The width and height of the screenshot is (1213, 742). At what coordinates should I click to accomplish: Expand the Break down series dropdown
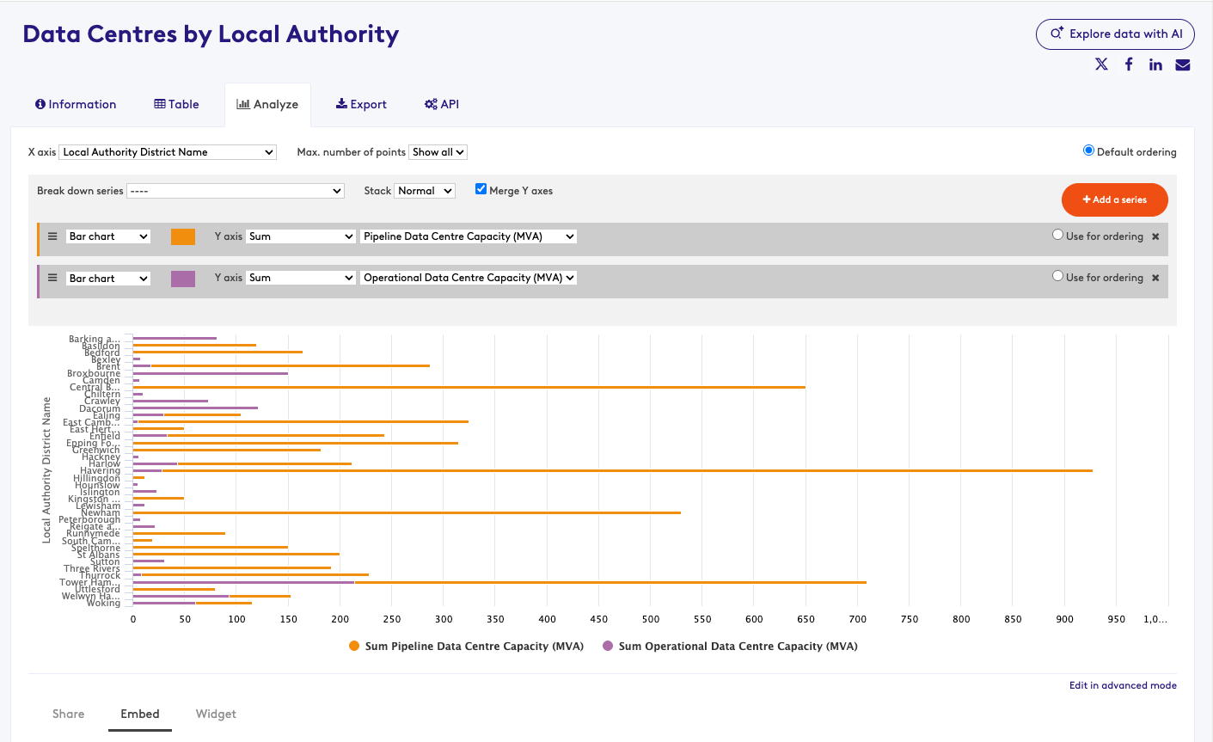pos(235,191)
